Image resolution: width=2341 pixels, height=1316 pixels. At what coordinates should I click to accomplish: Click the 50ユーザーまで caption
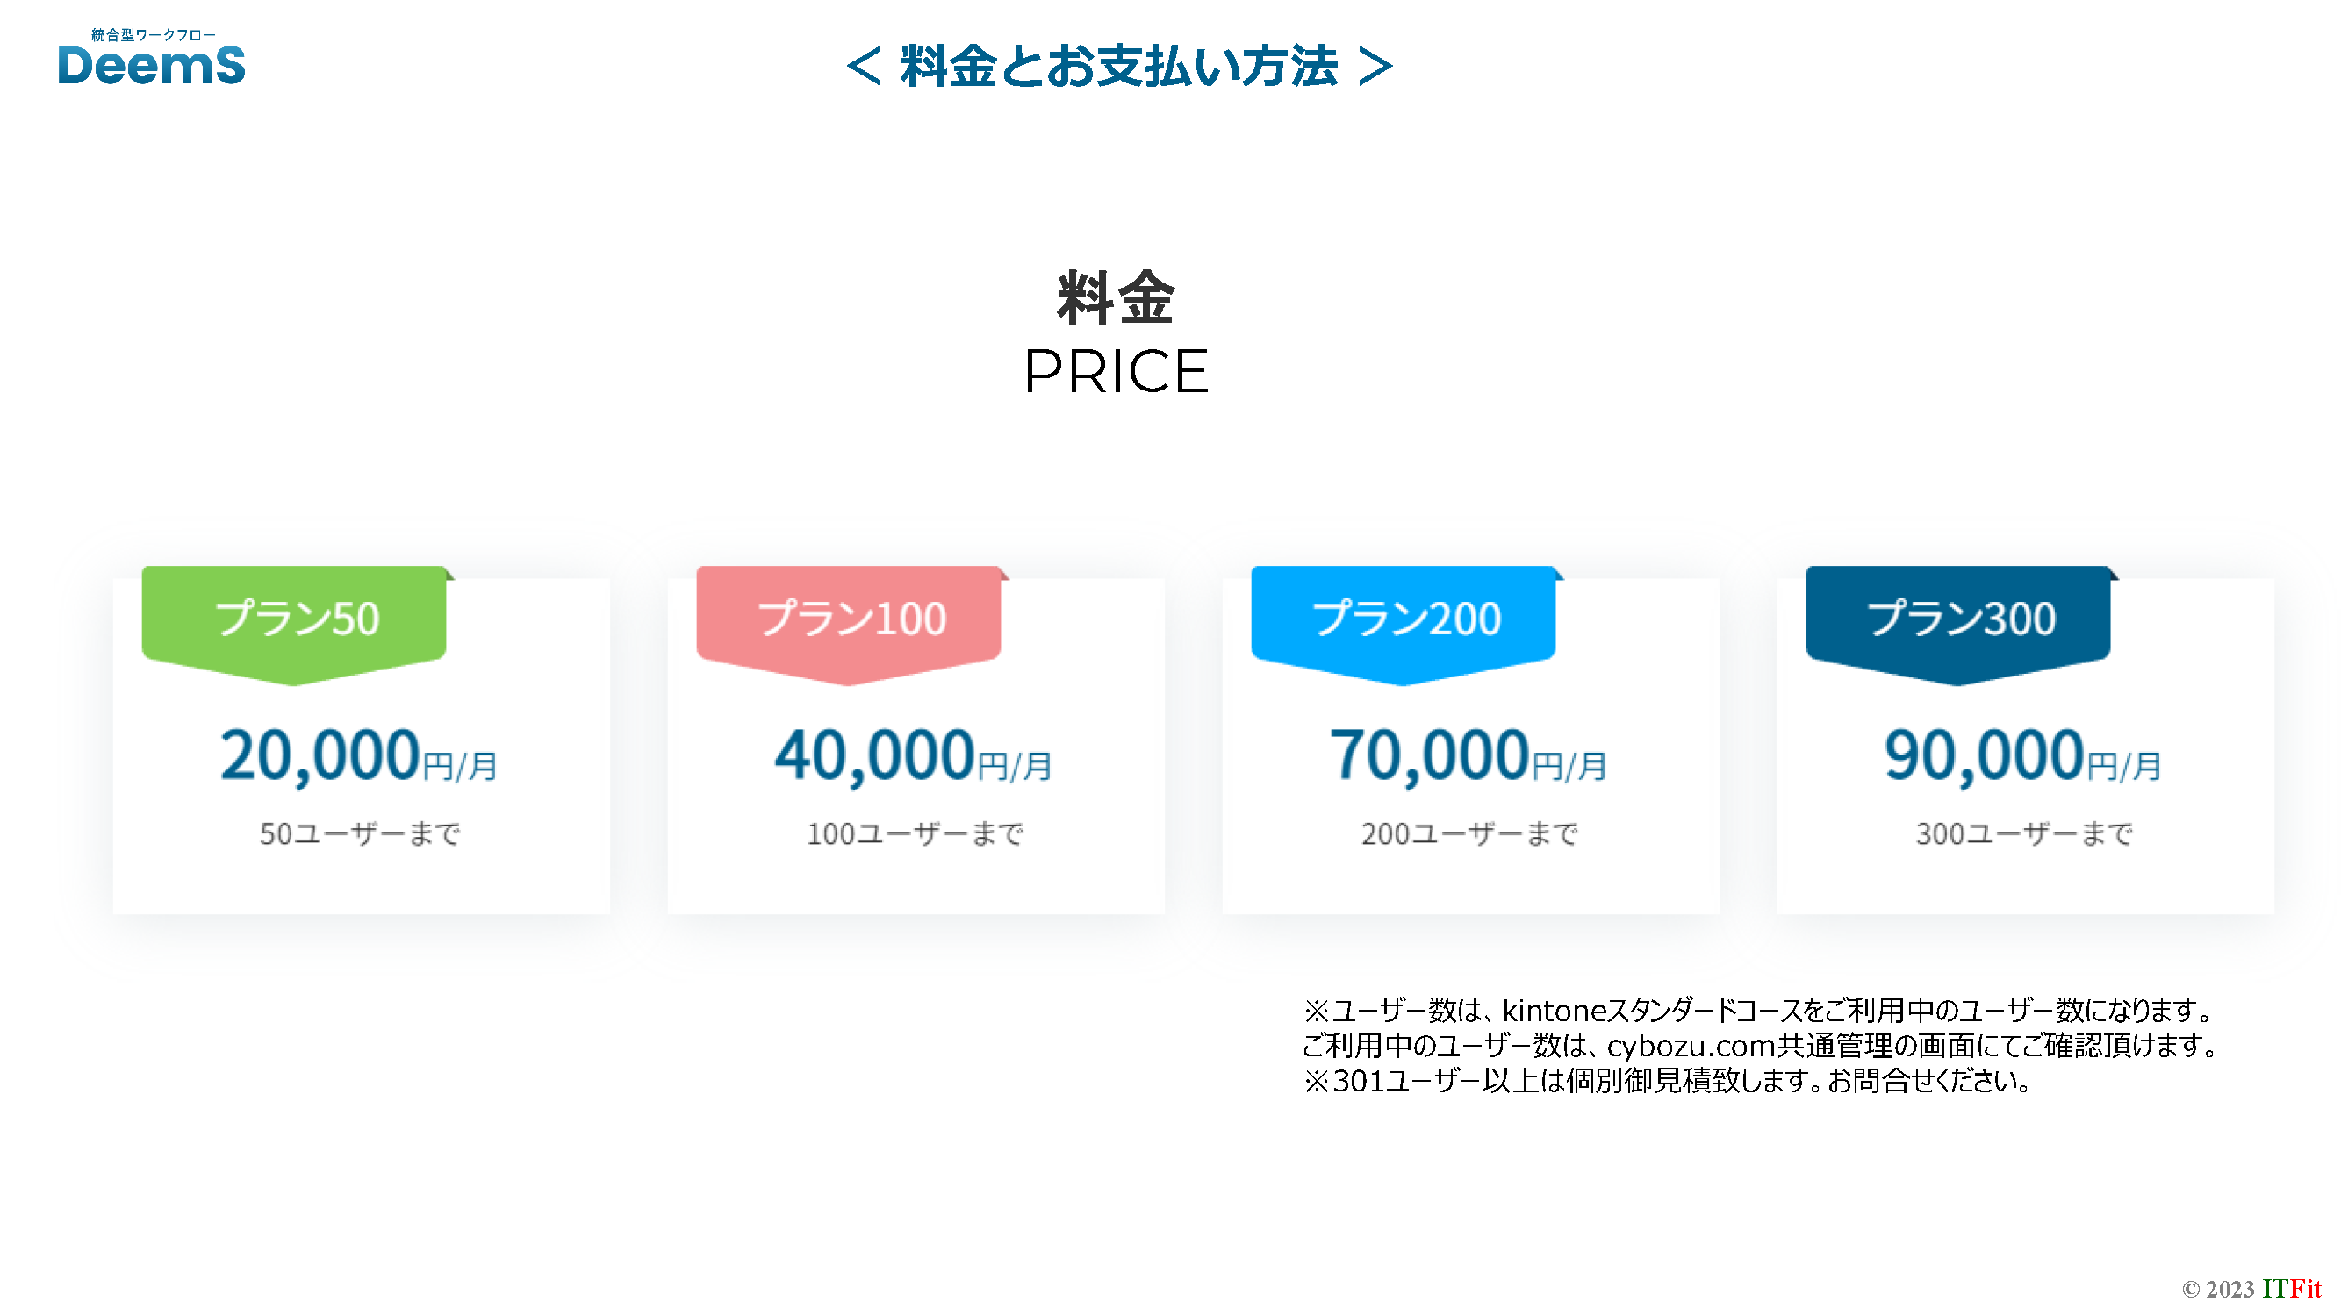click(x=360, y=833)
